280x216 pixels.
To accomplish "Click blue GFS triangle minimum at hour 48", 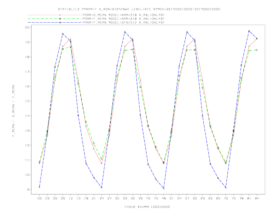I will point(164,188).
